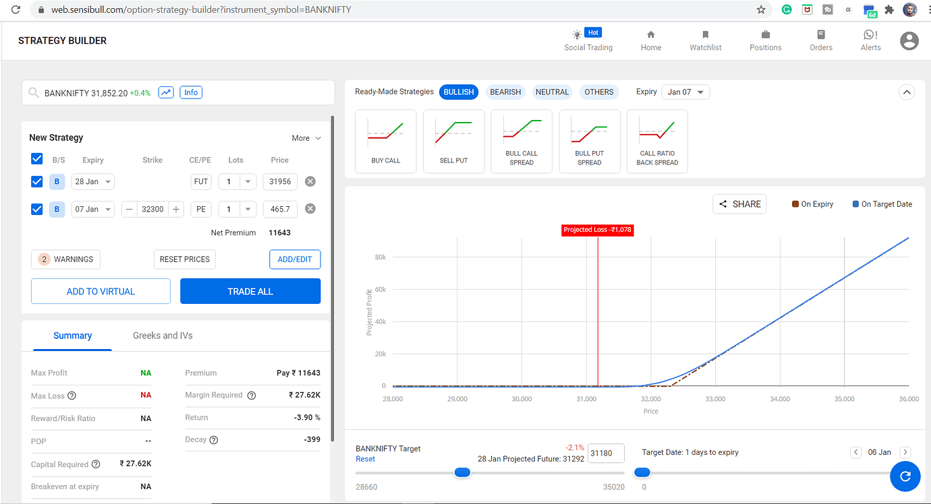Collapse the Ready-Made Strategies panel
This screenshot has width=931, height=504.
906,92
